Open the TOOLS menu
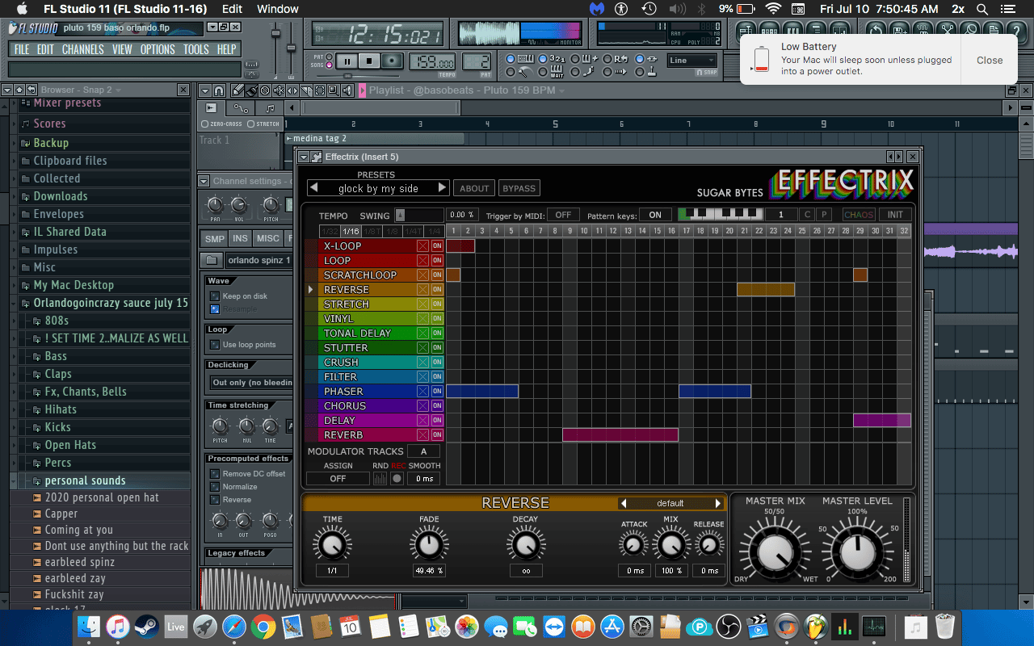 pos(195,49)
